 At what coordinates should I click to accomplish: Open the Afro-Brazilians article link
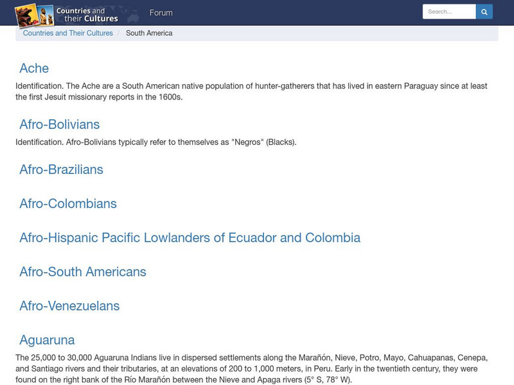coord(61,169)
